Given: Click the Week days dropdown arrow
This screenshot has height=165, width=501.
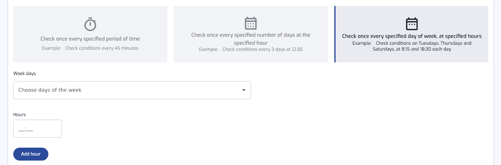Looking at the screenshot, I should click(244, 90).
